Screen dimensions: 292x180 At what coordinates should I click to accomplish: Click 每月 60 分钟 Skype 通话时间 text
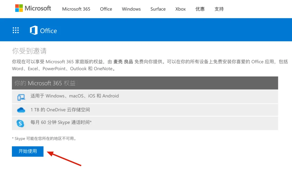[61, 122]
